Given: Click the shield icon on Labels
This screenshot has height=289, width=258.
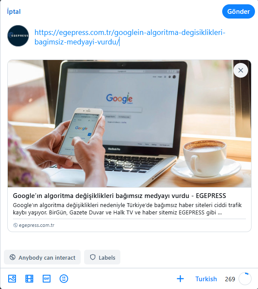Looking at the screenshot, I should pos(93,257).
